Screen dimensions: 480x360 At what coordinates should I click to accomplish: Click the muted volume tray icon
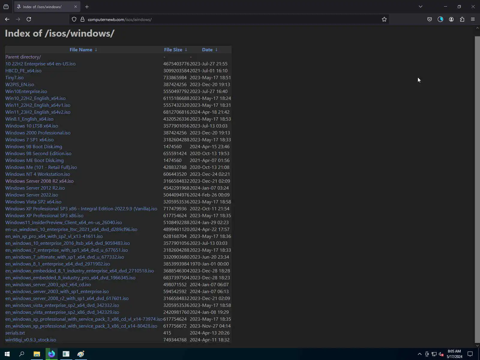pyautogui.click(x=441, y=354)
